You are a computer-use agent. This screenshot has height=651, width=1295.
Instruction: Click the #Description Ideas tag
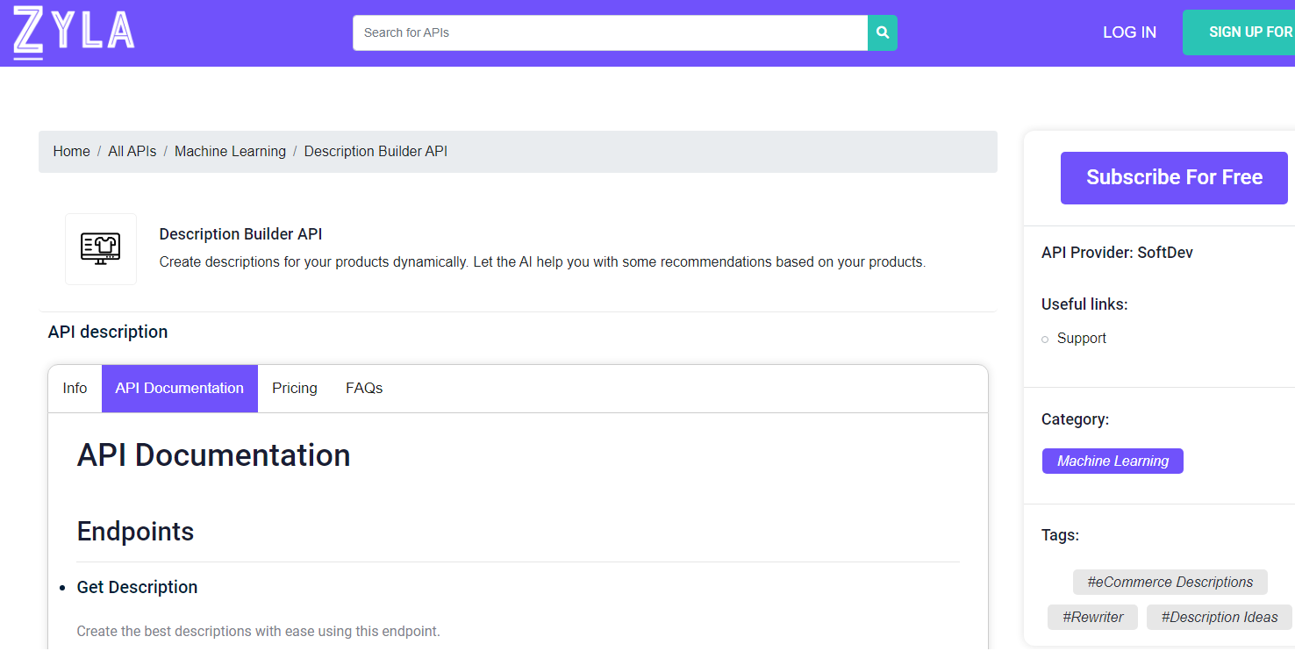click(1219, 617)
